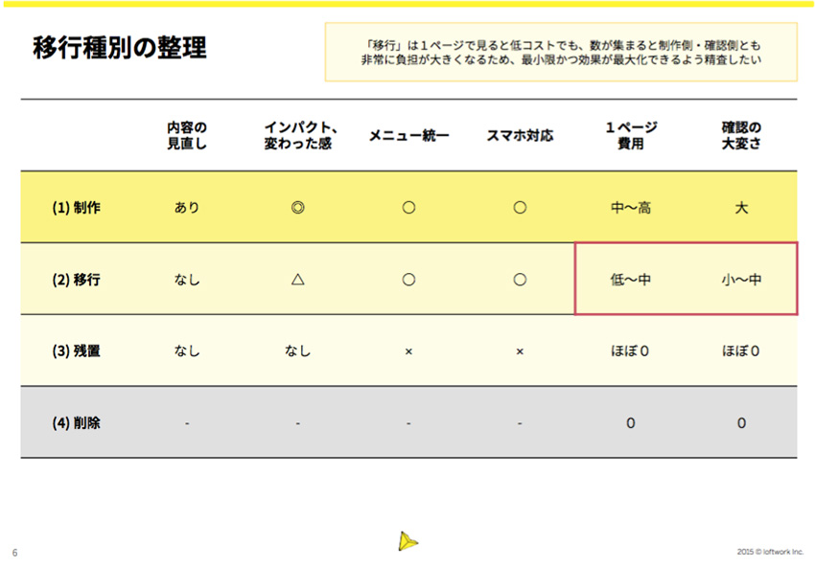Click the 低〜中 cost cell
The height and width of the screenshot is (566, 815).
631,280
